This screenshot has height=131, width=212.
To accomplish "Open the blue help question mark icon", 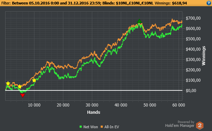I will click(x=209, y=3).
